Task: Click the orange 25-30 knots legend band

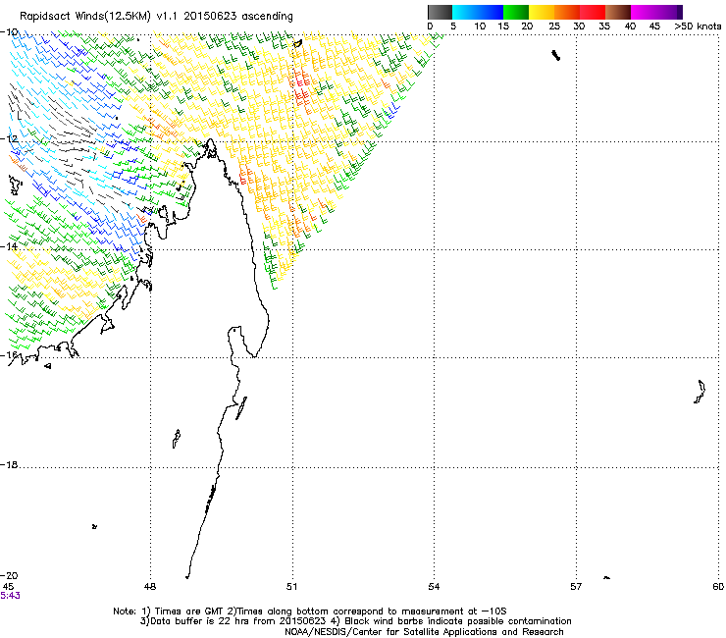Action: click(x=567, y=12)
